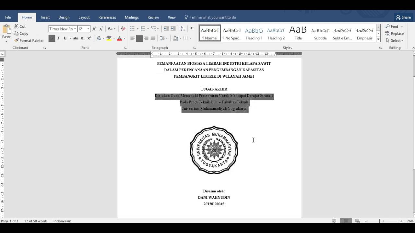Apply subscript formatting
This screenshot has width=415, height=233.
(x=82, y=38)
